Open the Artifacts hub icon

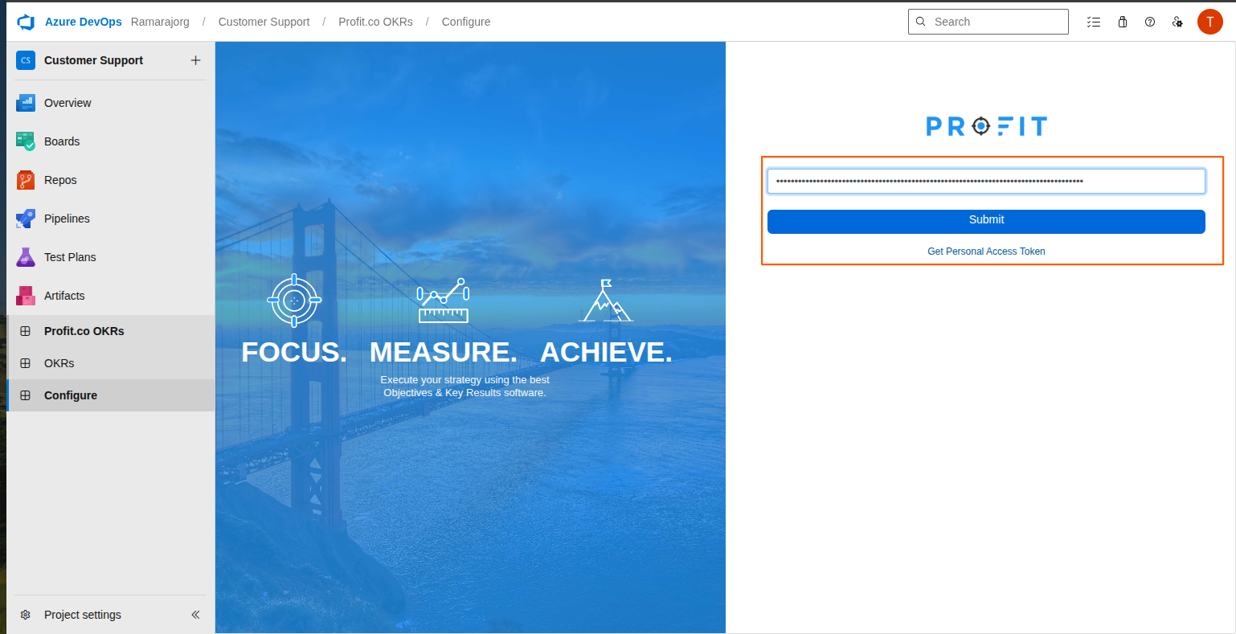26,296
